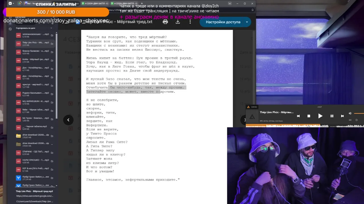364x204 pixels.
Task: Expand the Настройки доступа dropdown arrow
Action: pos(247,22)
